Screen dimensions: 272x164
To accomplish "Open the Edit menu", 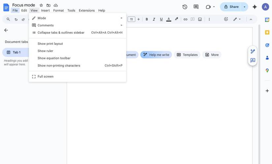I will (x=24, y=11).
